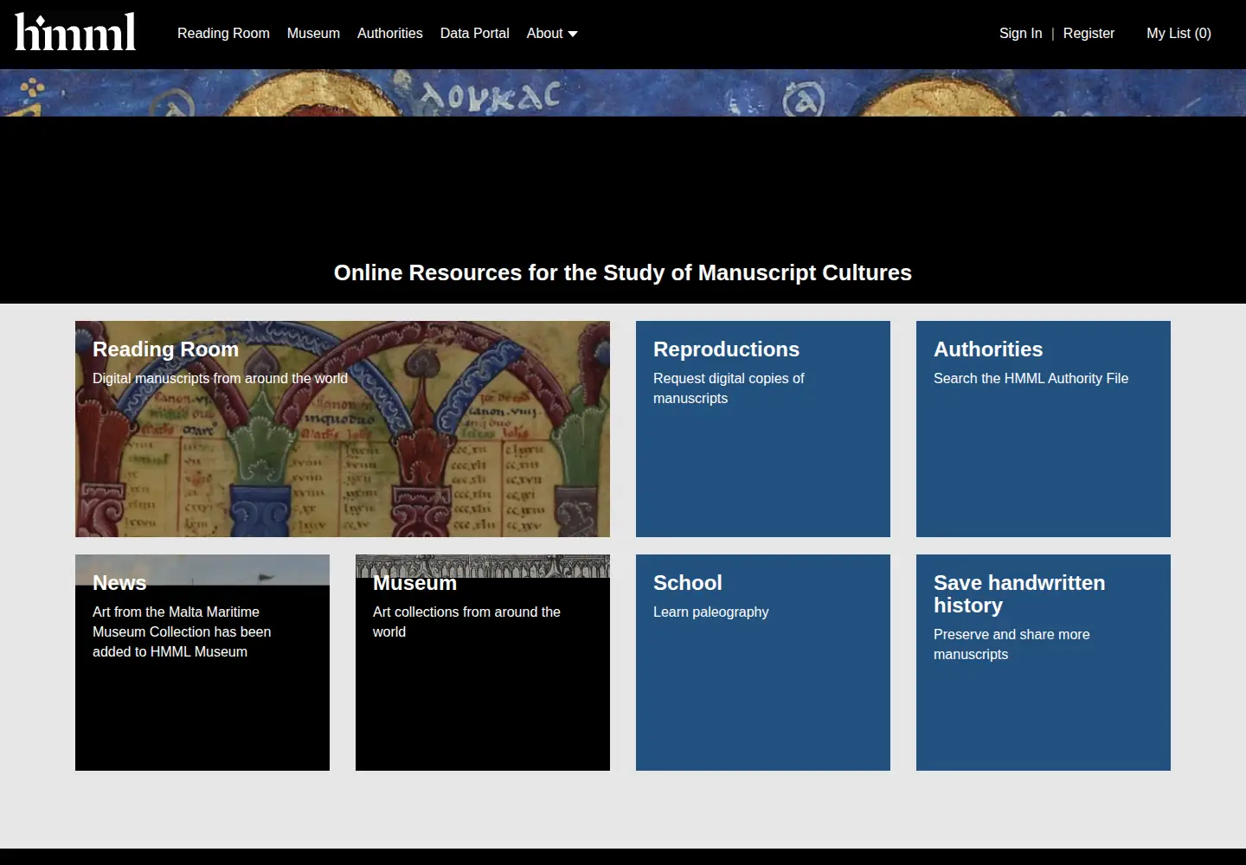
Task: Expand the About dropdown menu
Action: click(552, 33)
